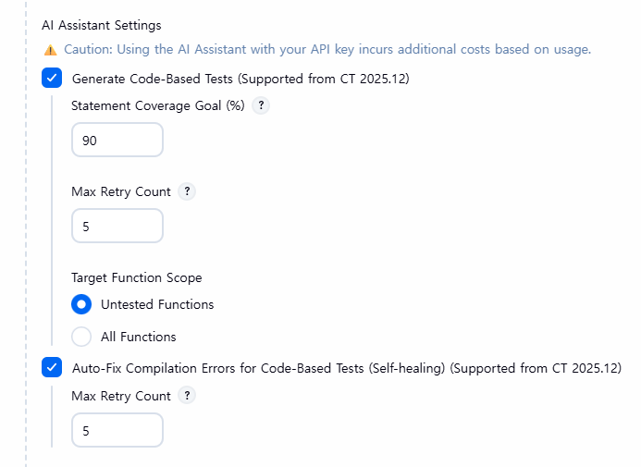This screenshot has width=641, height=467.
Task: Click the Self-healing Max Retry Count input box
Action: click(117, 430)
